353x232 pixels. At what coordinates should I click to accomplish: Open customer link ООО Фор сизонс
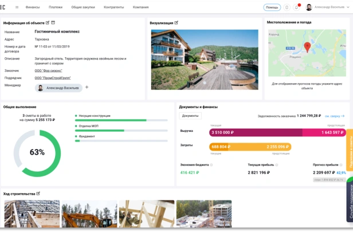pos(48,70)
